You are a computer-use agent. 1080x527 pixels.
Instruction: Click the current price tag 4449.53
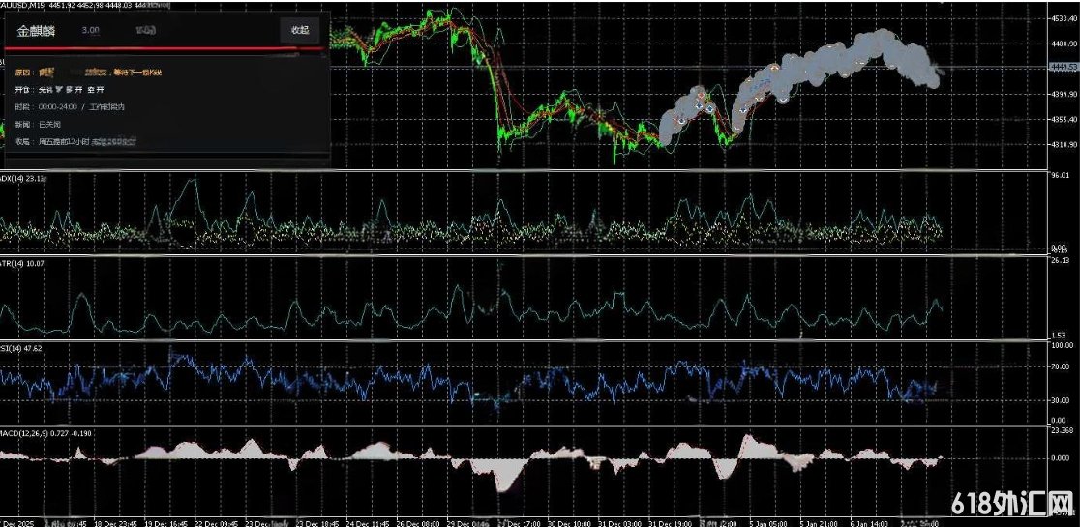(x=1065, y=67)
